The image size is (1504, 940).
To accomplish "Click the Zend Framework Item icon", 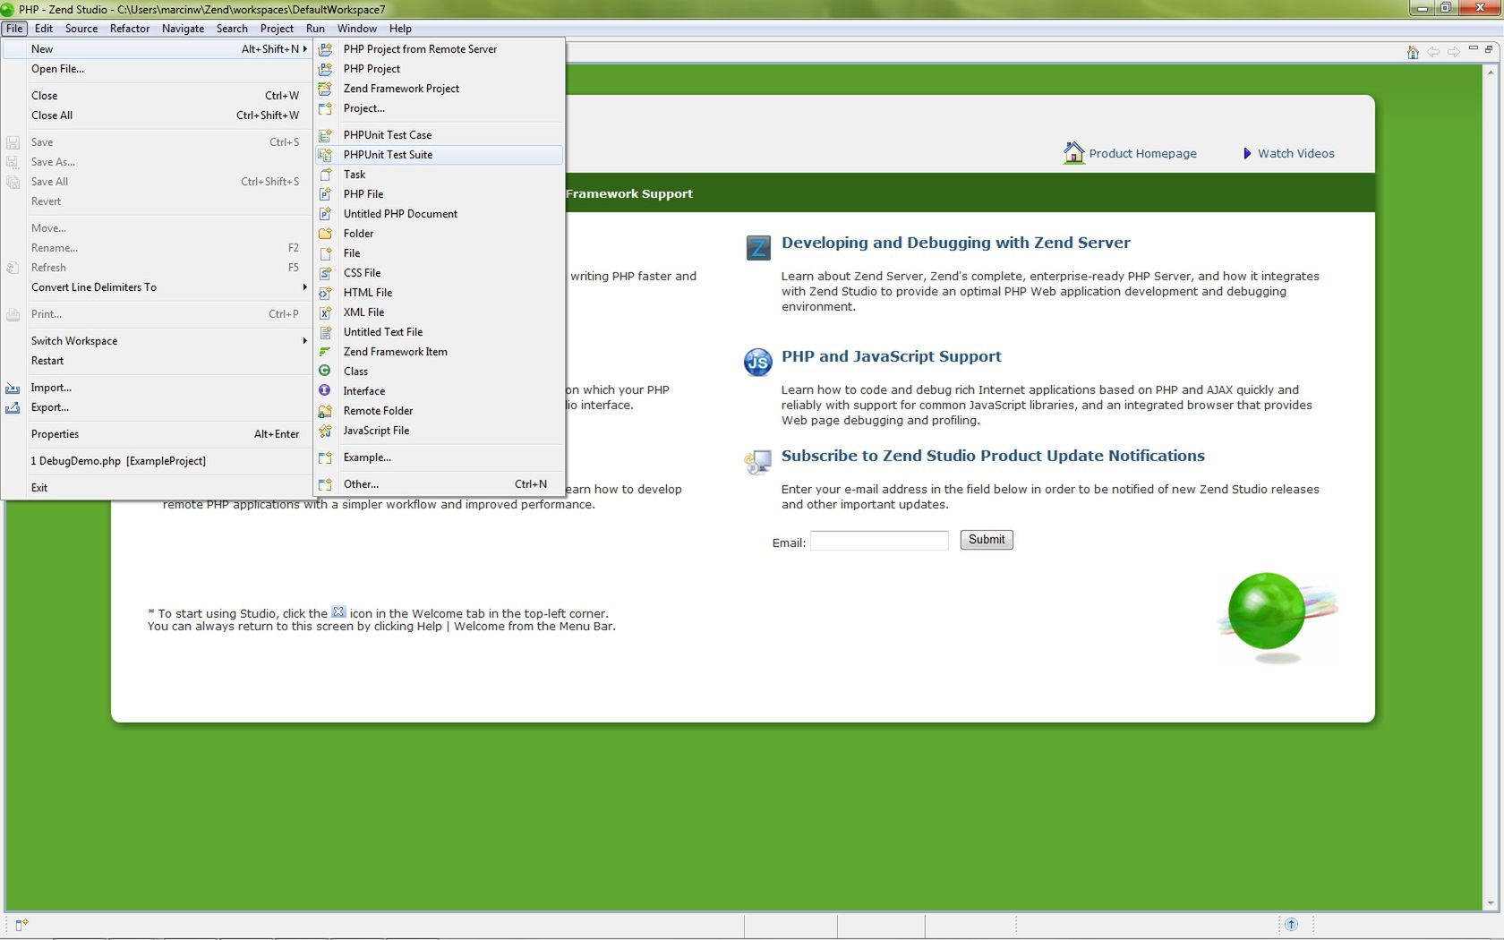I will [x=326, y=352].
